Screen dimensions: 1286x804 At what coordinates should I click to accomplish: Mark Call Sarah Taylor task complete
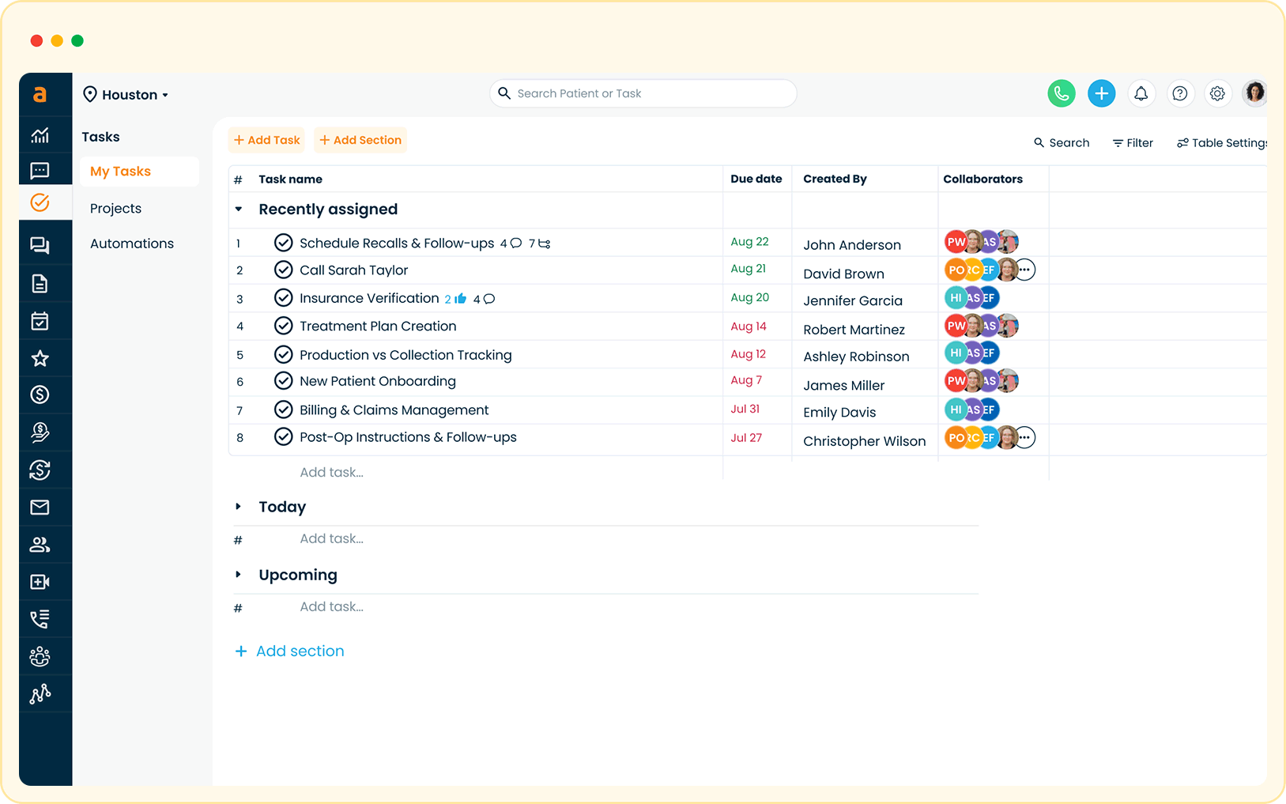click(x=283, y=270)
